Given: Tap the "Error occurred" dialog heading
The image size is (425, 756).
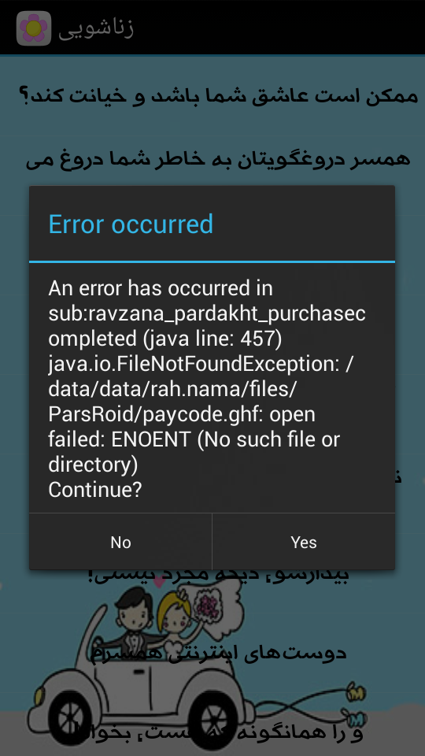Looking at the screenshot, I should click(131, 224).
